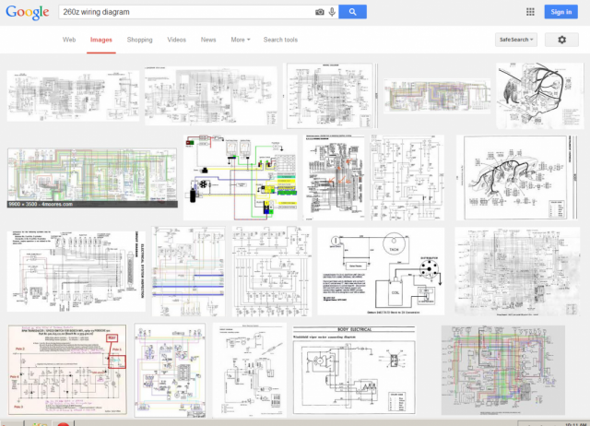Activate voice search microphone icon

pyautogui.click(x=332, y=12)
